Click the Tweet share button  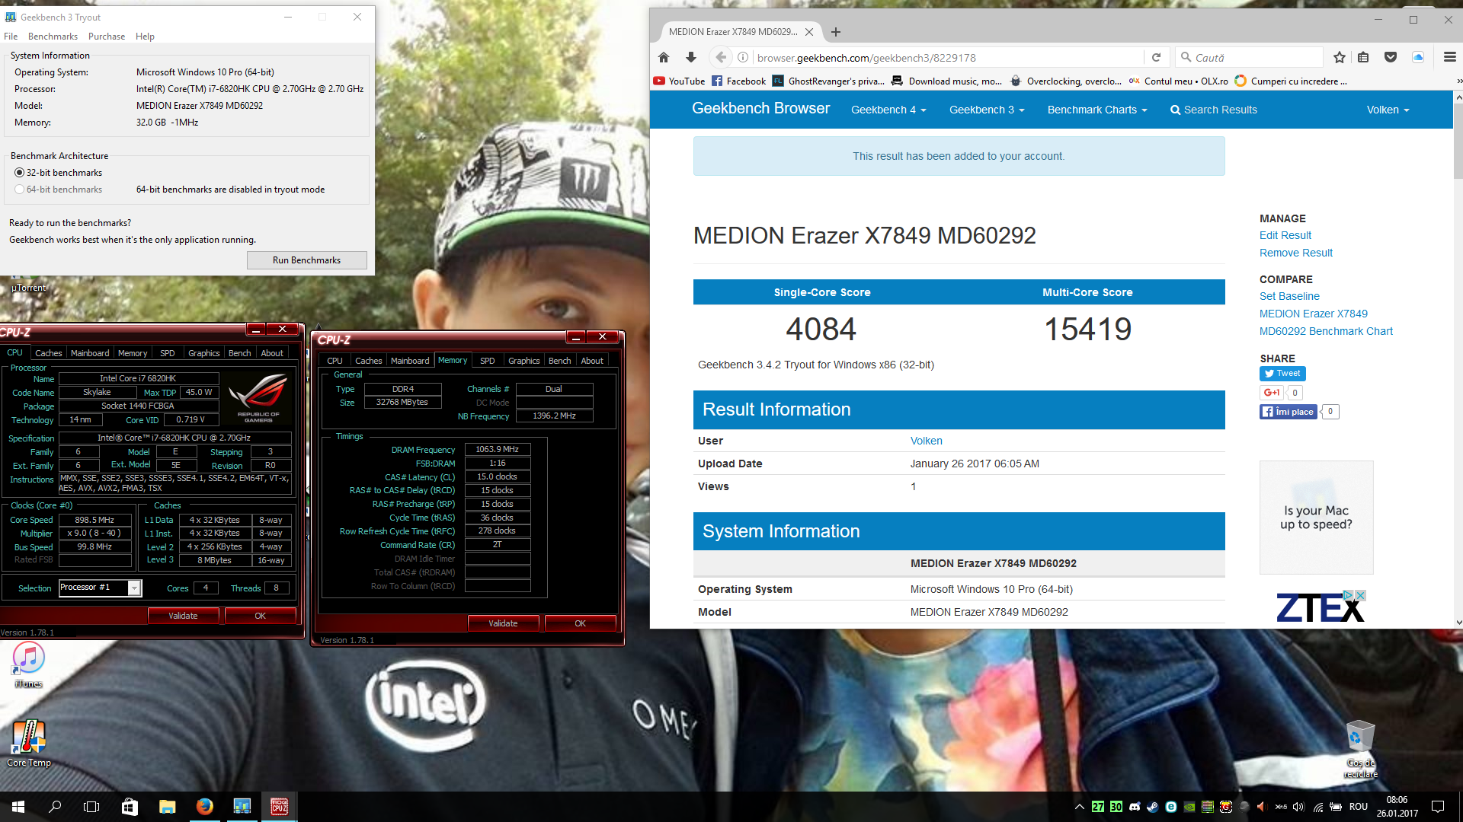click(x=1282, y=373)
